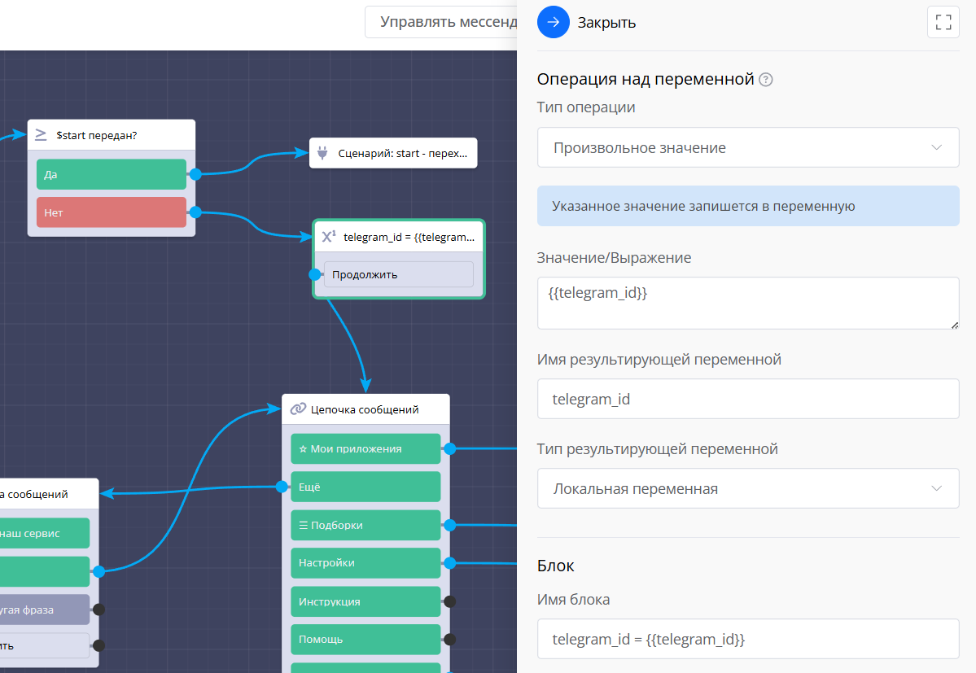Click the condition icon on $start передан? block

coord(41,135)
